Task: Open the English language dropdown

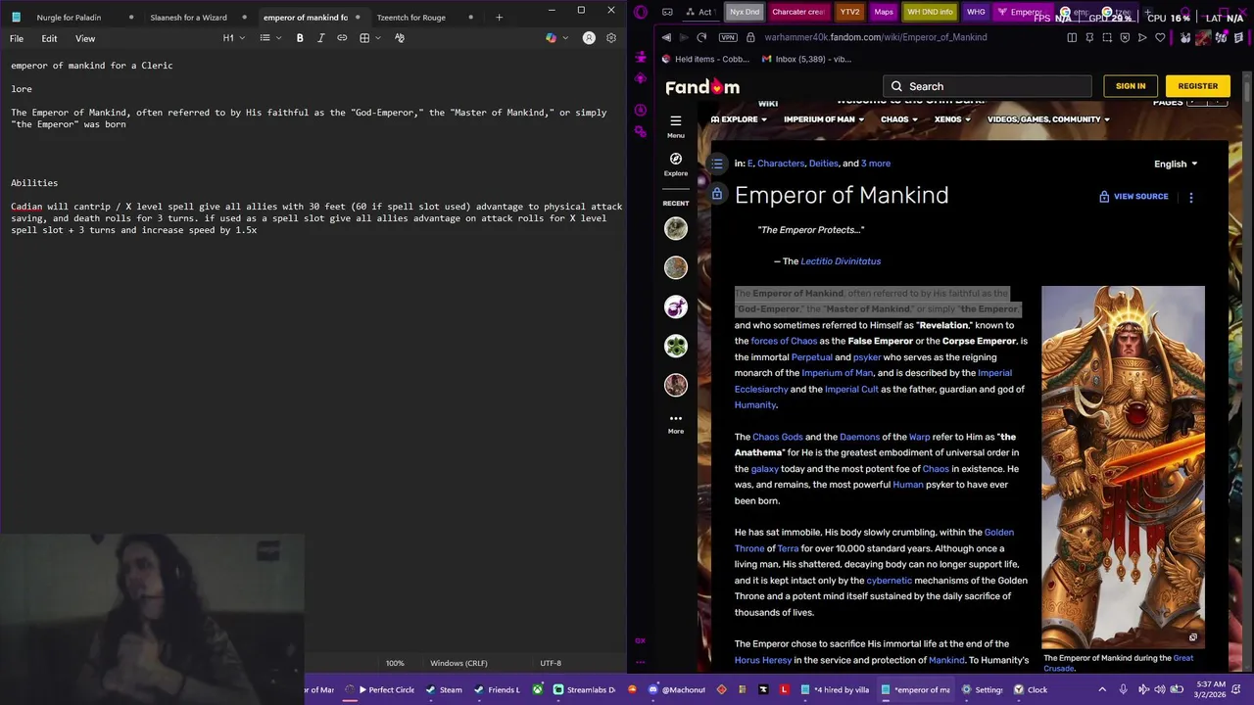Action: tap(1176, 164)
